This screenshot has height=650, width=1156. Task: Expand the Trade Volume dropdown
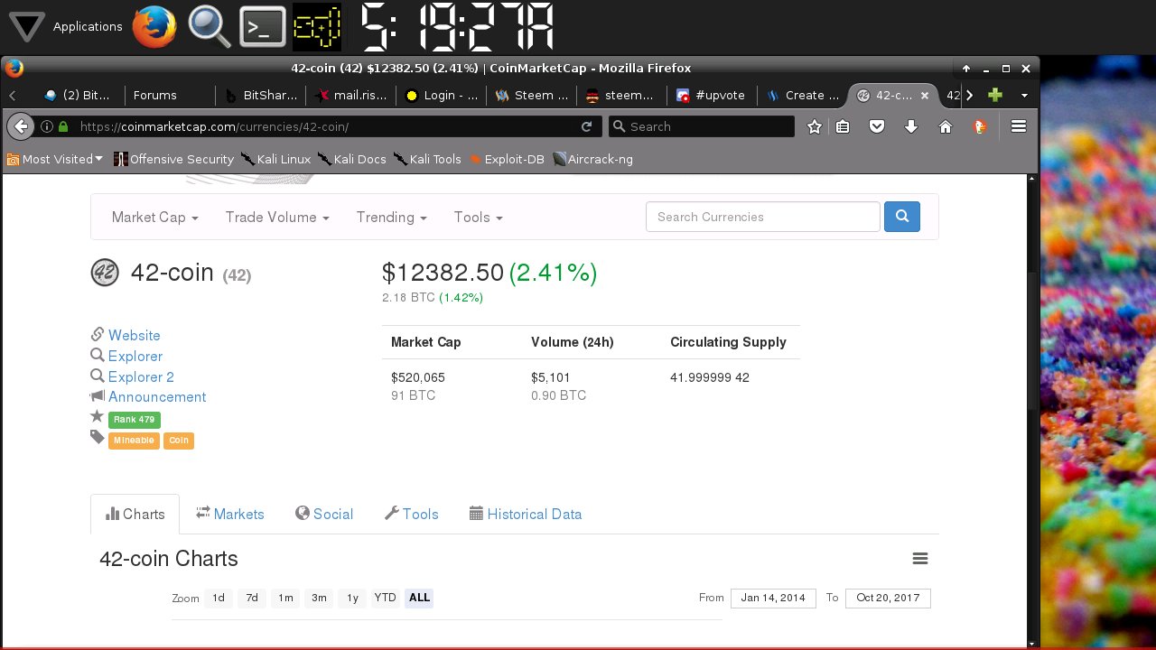[277, 217]
